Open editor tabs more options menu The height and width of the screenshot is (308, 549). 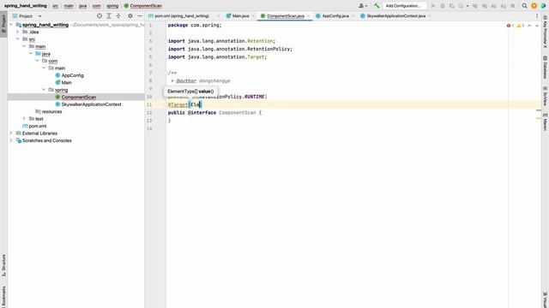pos(537,16)
